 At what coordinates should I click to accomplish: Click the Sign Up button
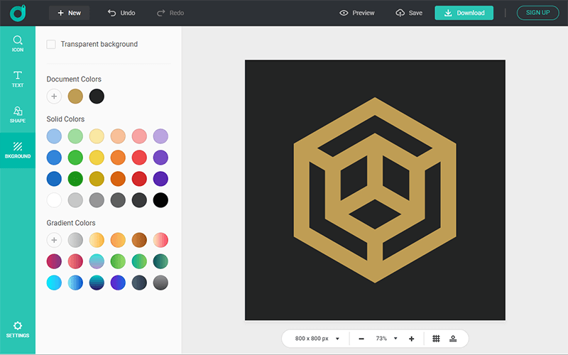pyautogui.click(x=537, y=13)
